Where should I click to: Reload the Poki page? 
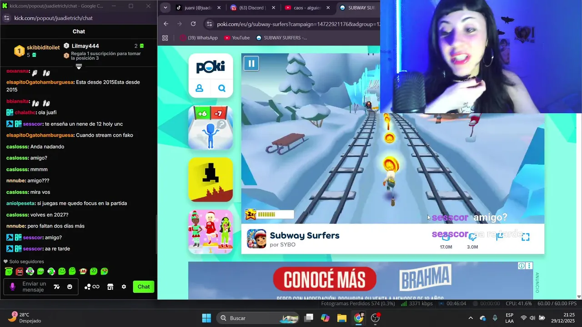pos(193,24)
